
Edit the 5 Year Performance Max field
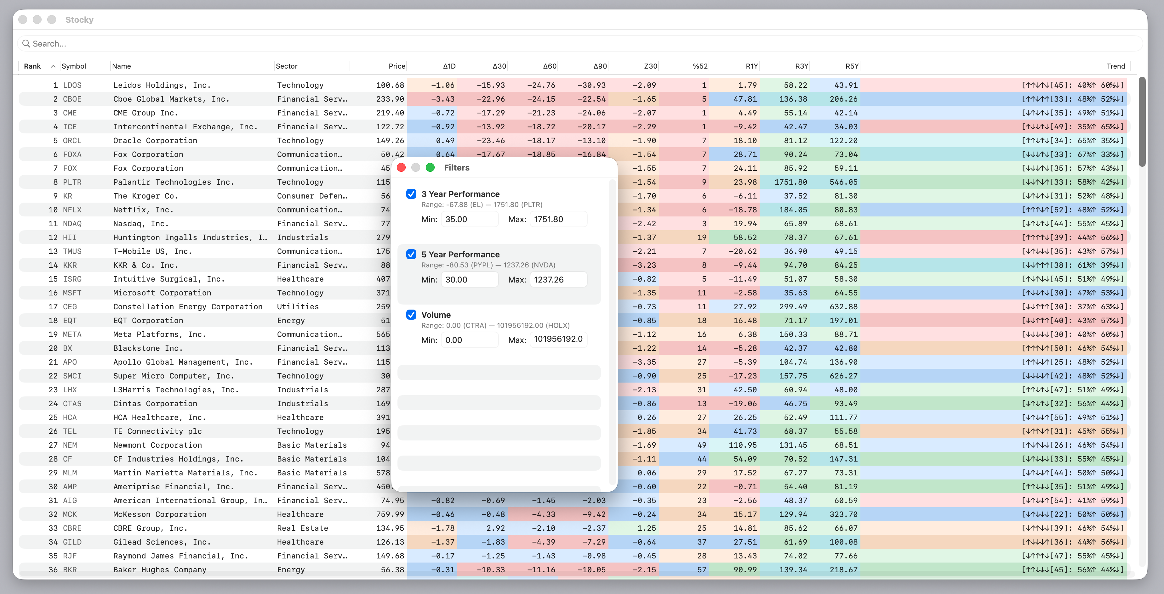tap(558, 280)
